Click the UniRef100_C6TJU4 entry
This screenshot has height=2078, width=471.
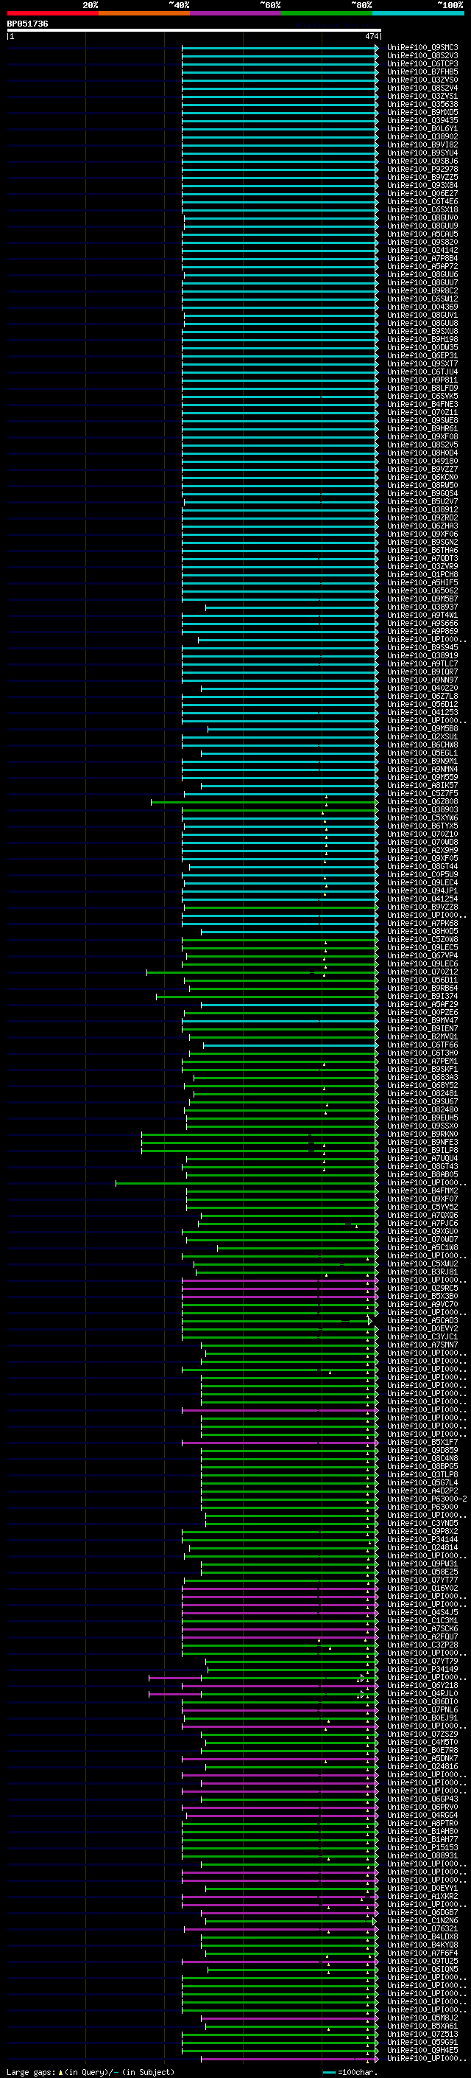(422, 372)
